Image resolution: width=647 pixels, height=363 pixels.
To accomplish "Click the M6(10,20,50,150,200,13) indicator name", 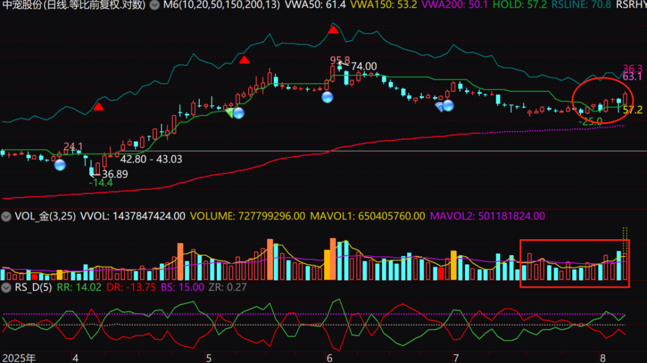I will tap(221, 5).
